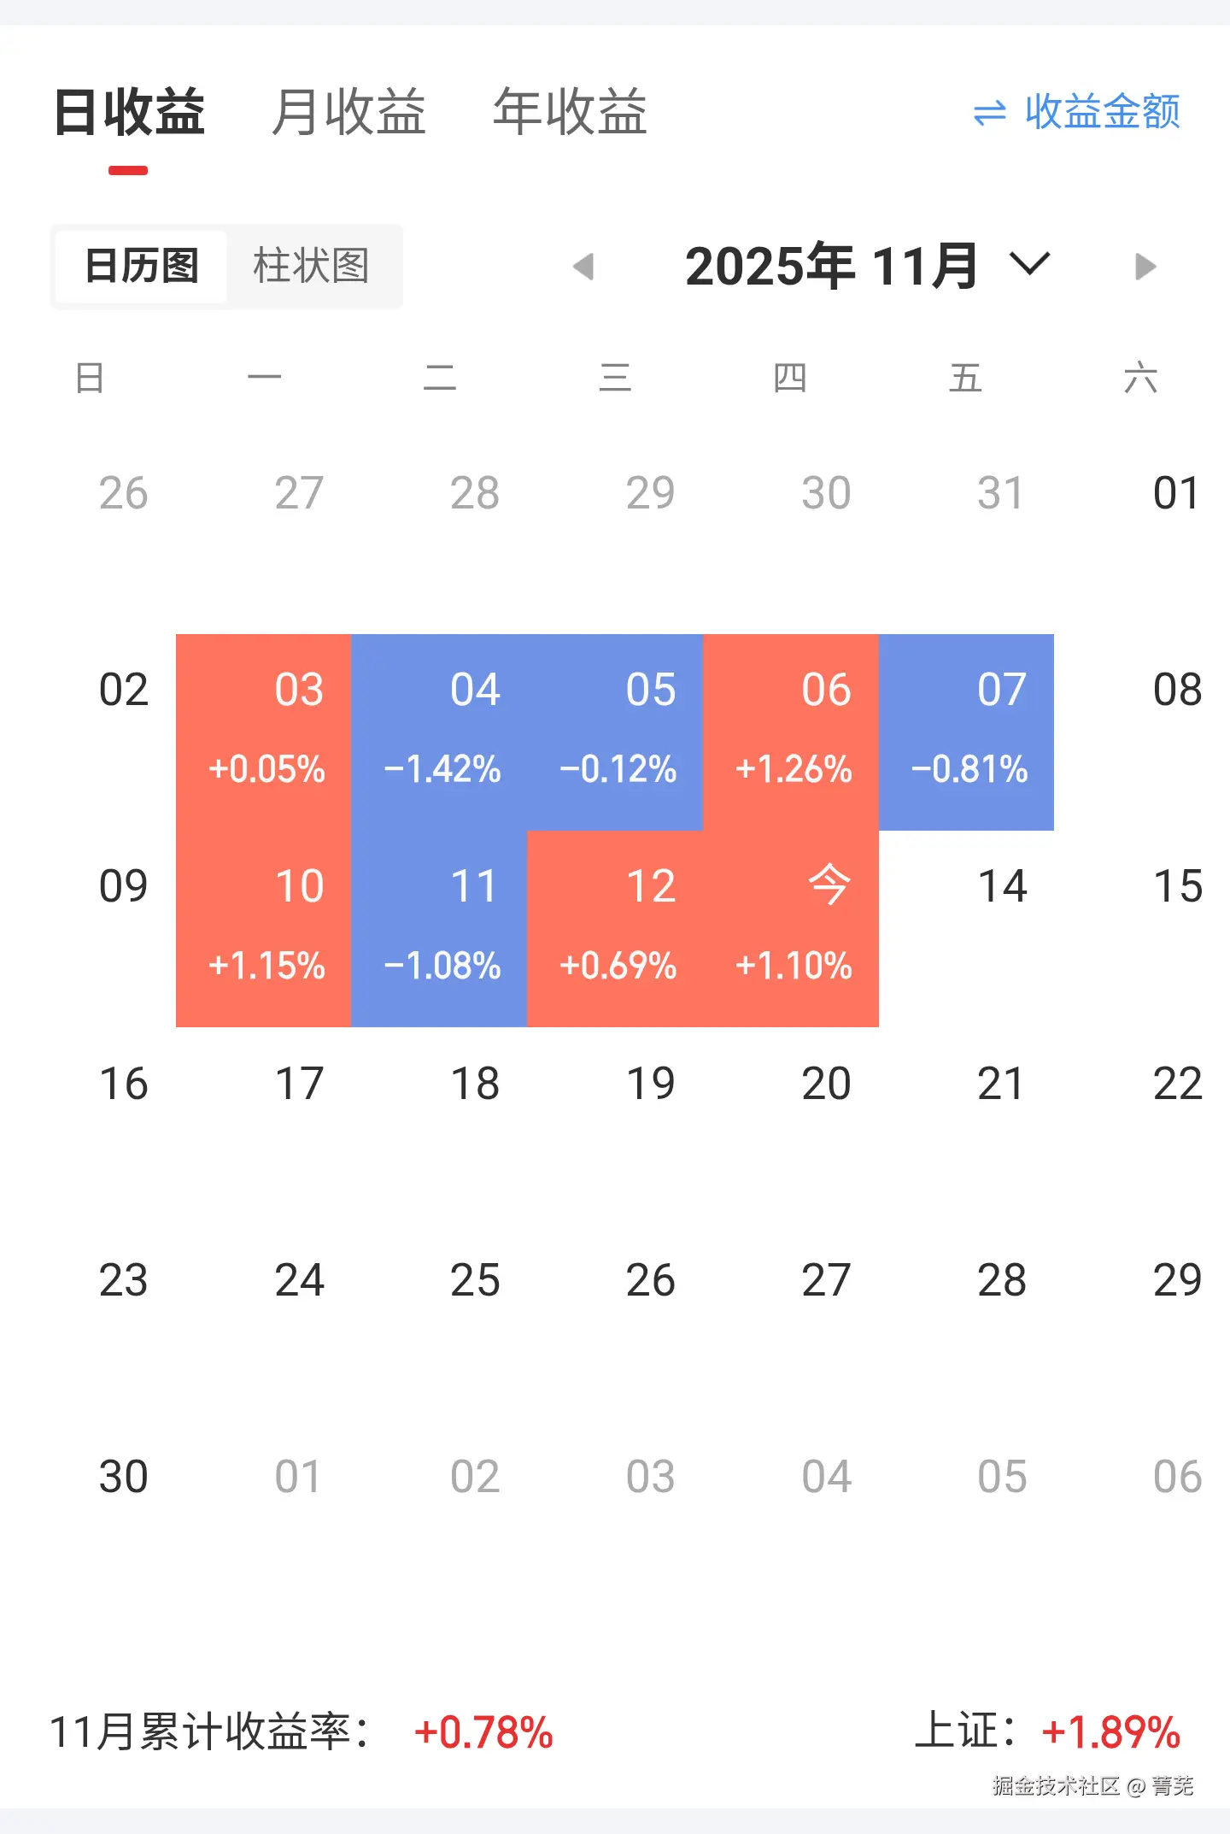Select day 11 showing −1.08%

439,928
